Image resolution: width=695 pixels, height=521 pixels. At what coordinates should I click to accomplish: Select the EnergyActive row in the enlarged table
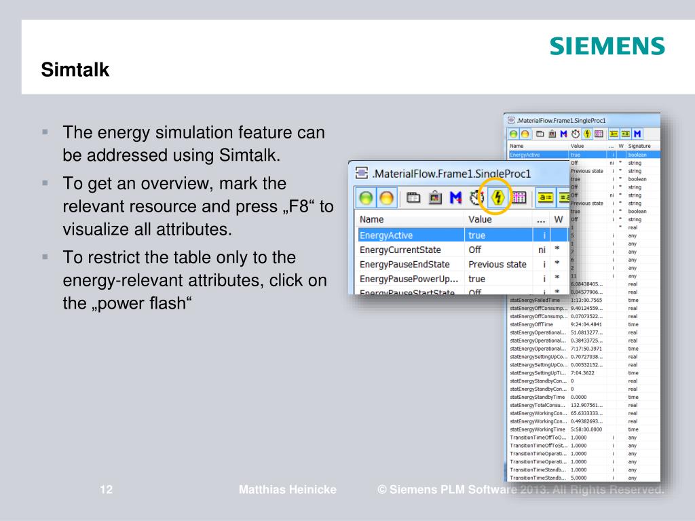point(463,235)
